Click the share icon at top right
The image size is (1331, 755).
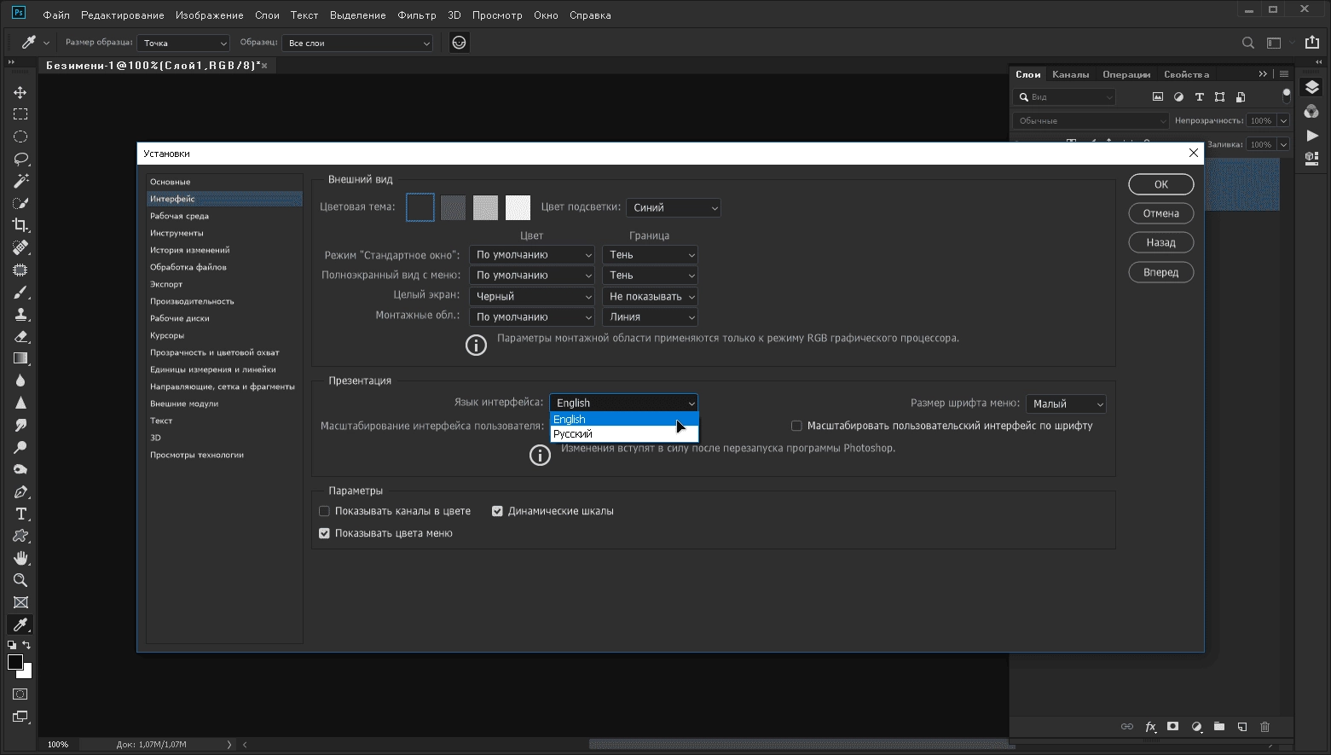point(1311,43)
